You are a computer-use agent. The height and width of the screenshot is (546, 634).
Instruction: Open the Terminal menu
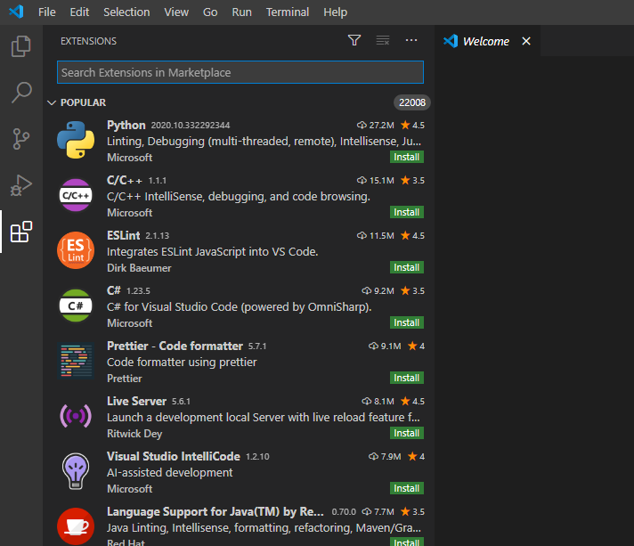coord(288,12)
